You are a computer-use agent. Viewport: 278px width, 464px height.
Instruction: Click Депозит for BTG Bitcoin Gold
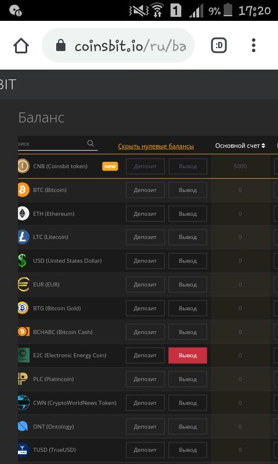point(145,309)
